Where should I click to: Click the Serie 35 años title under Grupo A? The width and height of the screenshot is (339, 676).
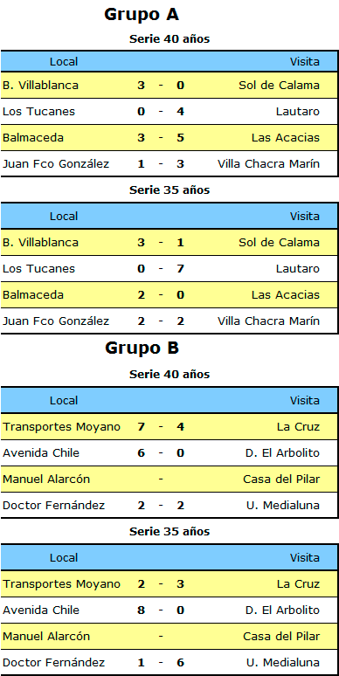pyautogui.click(x=169, y=190)
